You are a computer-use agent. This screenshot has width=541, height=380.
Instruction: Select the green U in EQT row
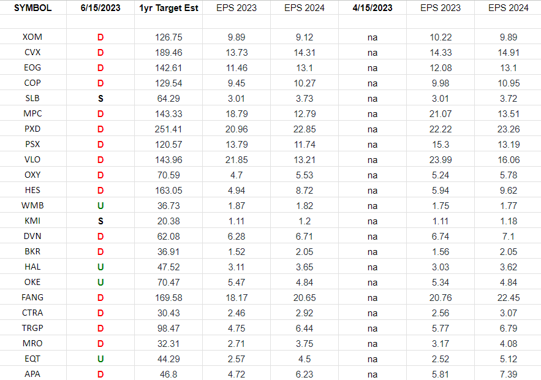click(x=100, y=359)
